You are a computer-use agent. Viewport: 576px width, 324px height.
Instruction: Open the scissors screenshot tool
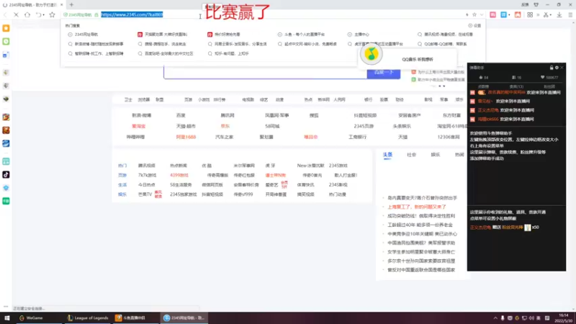pyautogui.click(x=546, y=15)
